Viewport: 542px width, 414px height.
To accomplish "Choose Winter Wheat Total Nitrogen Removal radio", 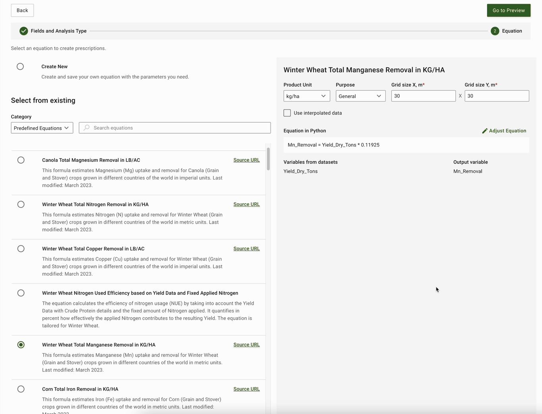I will (x=21, y=205).
